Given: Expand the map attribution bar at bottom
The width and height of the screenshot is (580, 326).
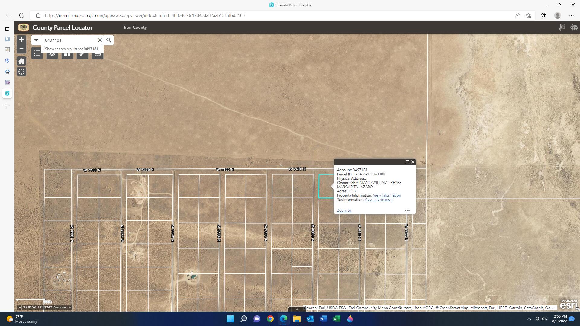Looking at the screenshot, I should 297,309.
